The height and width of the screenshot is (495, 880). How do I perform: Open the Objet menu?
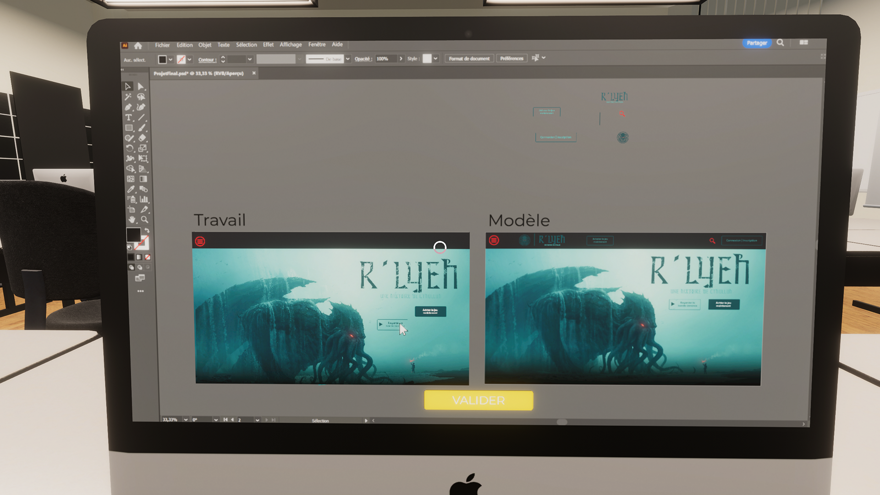(205, 45)
